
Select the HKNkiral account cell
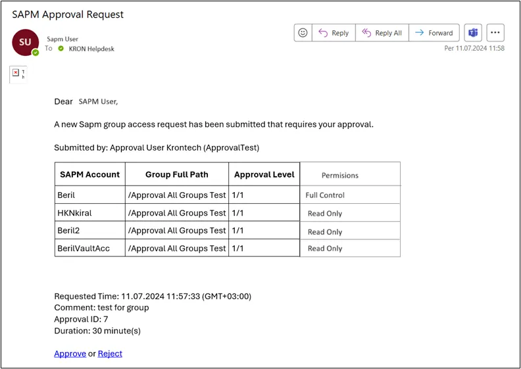(89, 213)
